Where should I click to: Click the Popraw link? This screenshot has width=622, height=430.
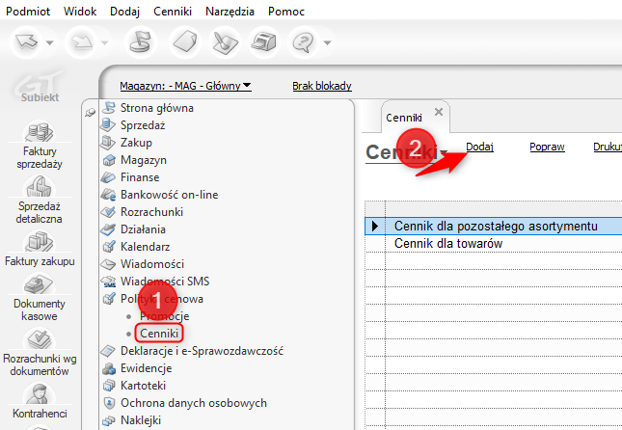[547, 147]
